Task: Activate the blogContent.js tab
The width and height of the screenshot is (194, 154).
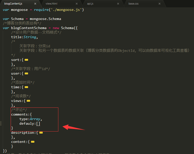Action: (13, 4)
